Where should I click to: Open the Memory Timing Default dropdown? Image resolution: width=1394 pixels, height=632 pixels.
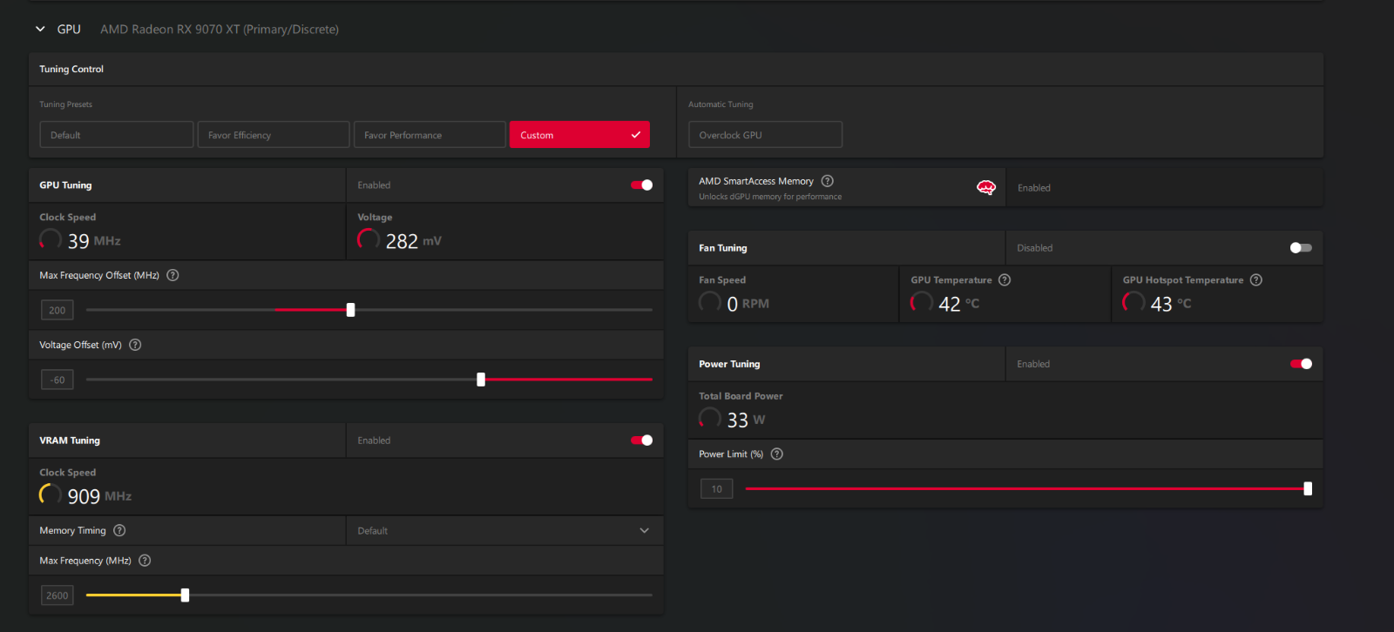(504, 530)
